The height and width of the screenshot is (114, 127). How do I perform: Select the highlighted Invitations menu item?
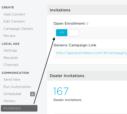[19, 108]
